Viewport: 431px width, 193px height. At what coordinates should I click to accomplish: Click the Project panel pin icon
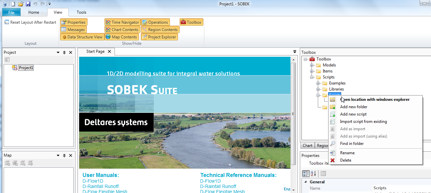pyautogui.click(x=64, y=52)
